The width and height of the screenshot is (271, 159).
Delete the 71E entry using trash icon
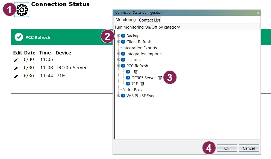coord(142,84)
